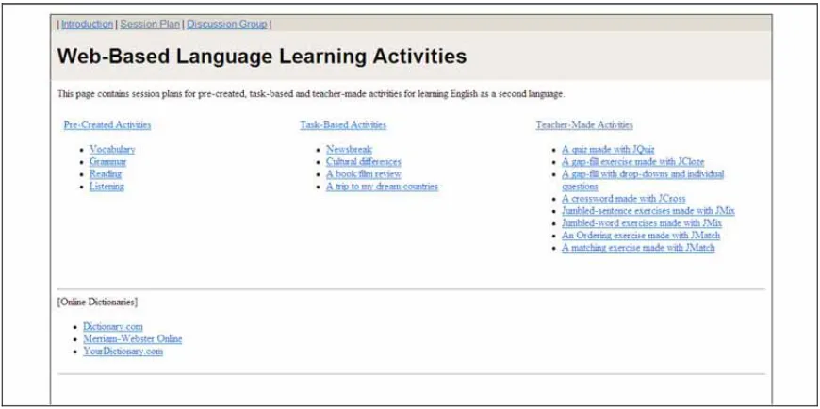Open the gap-fill with drop-downs link
This screenshot has width=820, height=409.
click(643, 180)
